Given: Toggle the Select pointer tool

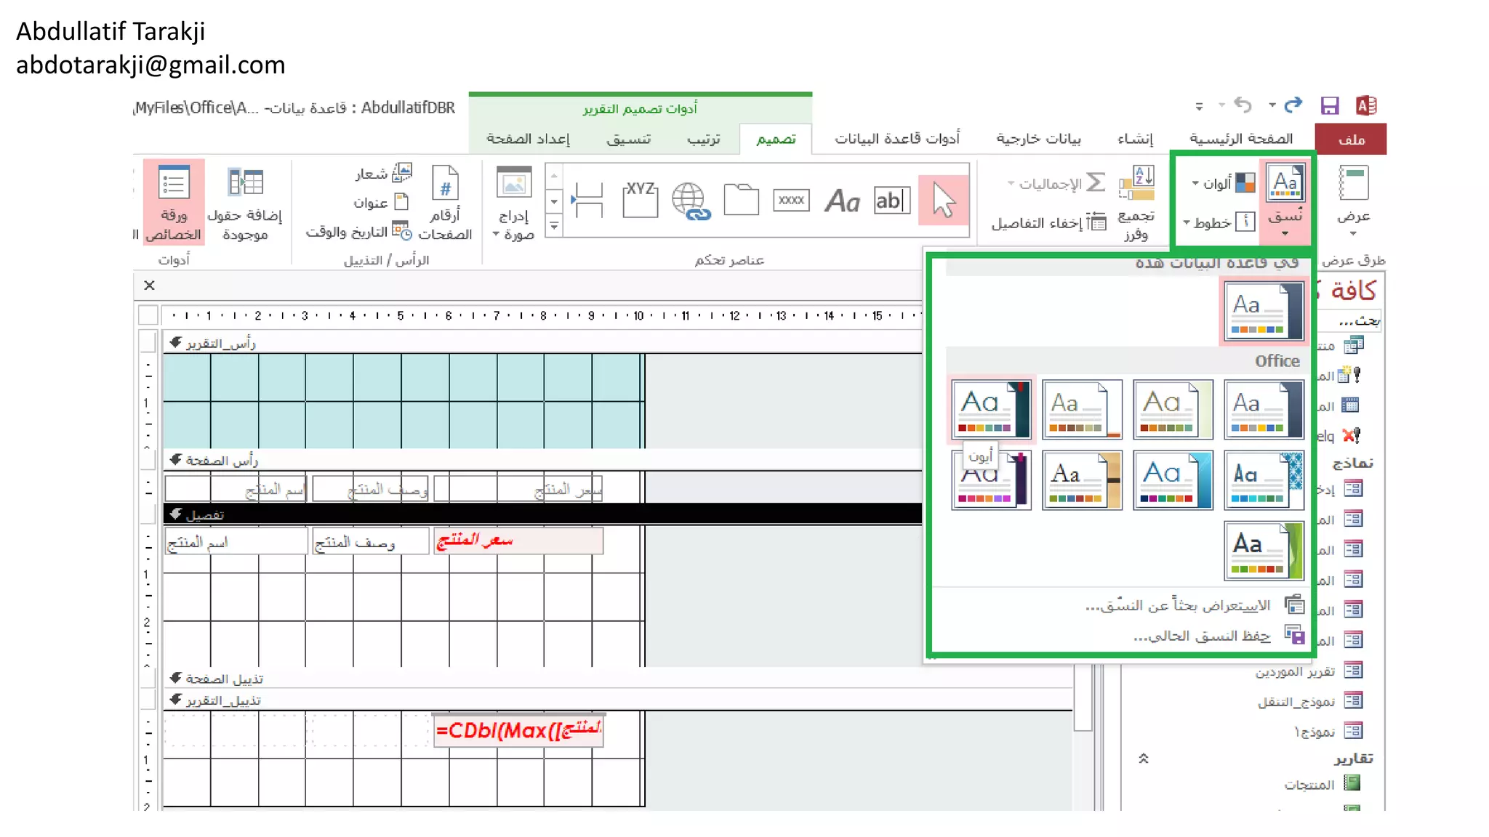Looking at the screenshot, I should click(x=943, y=201).
